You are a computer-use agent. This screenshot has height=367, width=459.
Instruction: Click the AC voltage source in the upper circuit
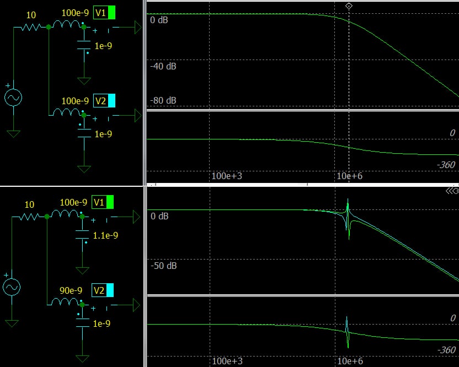pos(13,98)
